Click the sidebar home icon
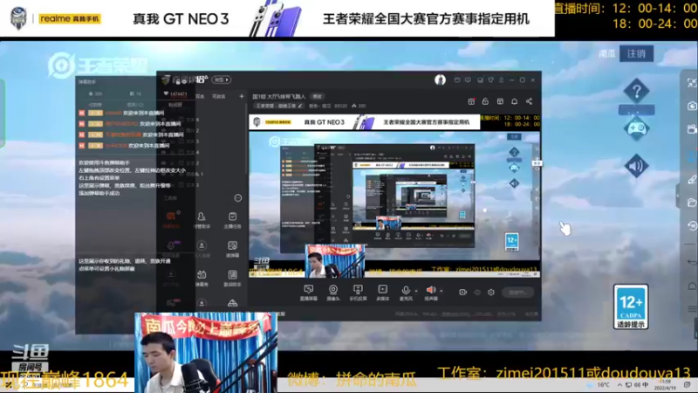Viewport: 698px width, 393px height. [692, 286]
